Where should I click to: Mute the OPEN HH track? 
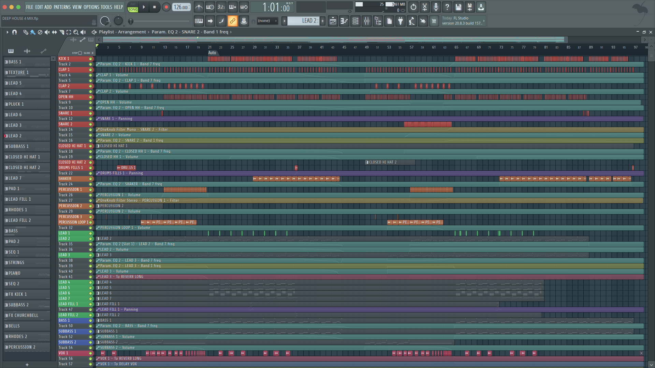[90, 97]
